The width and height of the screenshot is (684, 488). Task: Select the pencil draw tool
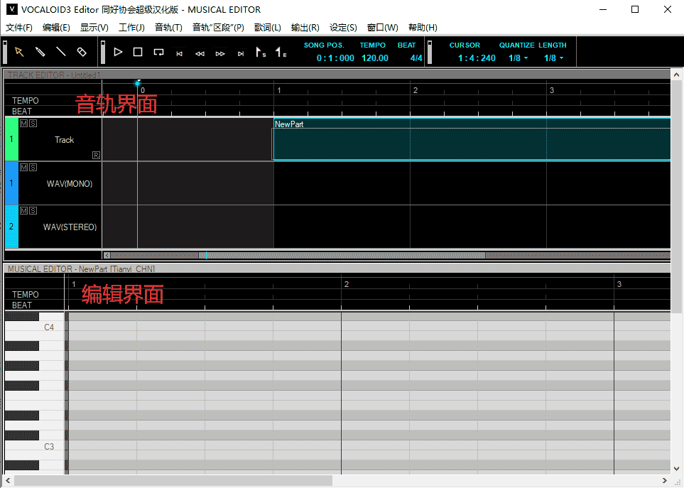(40, 52)
